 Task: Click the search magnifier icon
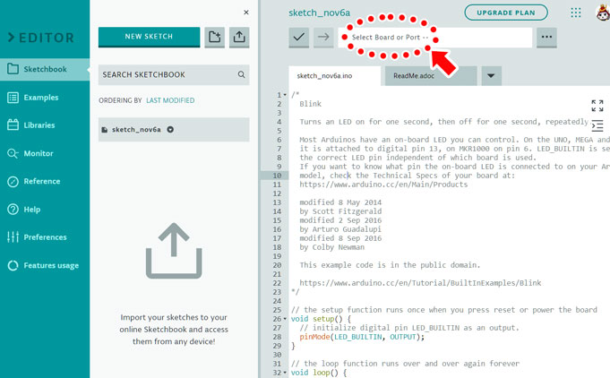(241, 74)
